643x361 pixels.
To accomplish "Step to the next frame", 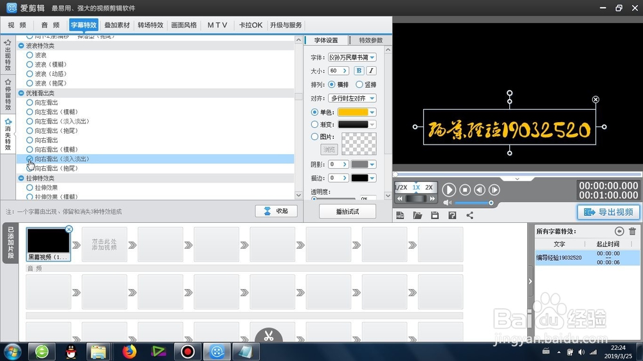I will point(494,189).
